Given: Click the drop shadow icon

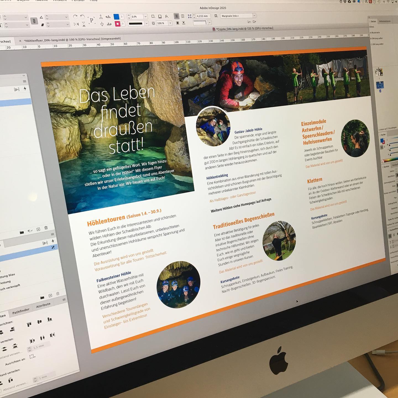Looking at the screenshot, I should [160, 17].
